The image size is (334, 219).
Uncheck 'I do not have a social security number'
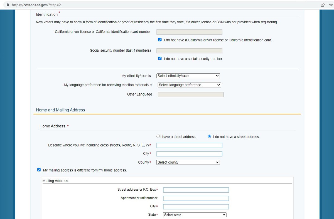coord(160,59)
